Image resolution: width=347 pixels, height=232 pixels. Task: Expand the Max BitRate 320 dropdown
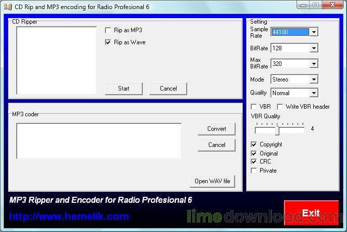[x=314, y=64]
